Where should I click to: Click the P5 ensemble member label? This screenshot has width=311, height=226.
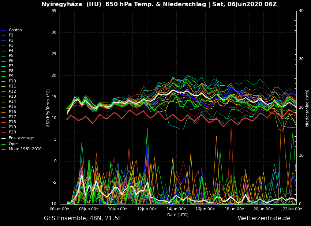(x=11, y=56)
